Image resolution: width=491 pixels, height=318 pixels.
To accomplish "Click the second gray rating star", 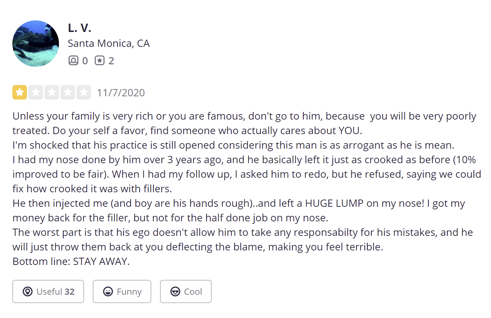I will point(36,92).
